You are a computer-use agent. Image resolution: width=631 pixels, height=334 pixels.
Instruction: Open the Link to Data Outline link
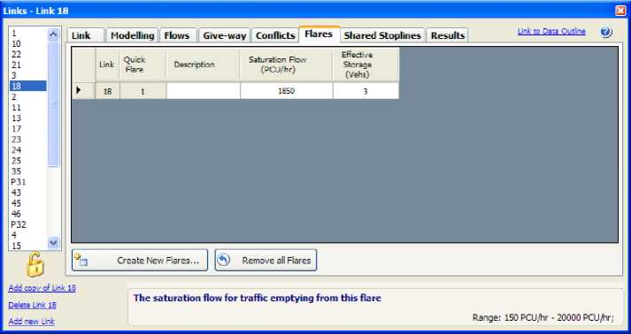[551, 31]
